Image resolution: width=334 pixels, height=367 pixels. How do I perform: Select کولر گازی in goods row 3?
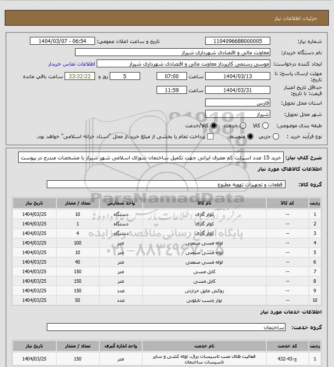point(204,233)
